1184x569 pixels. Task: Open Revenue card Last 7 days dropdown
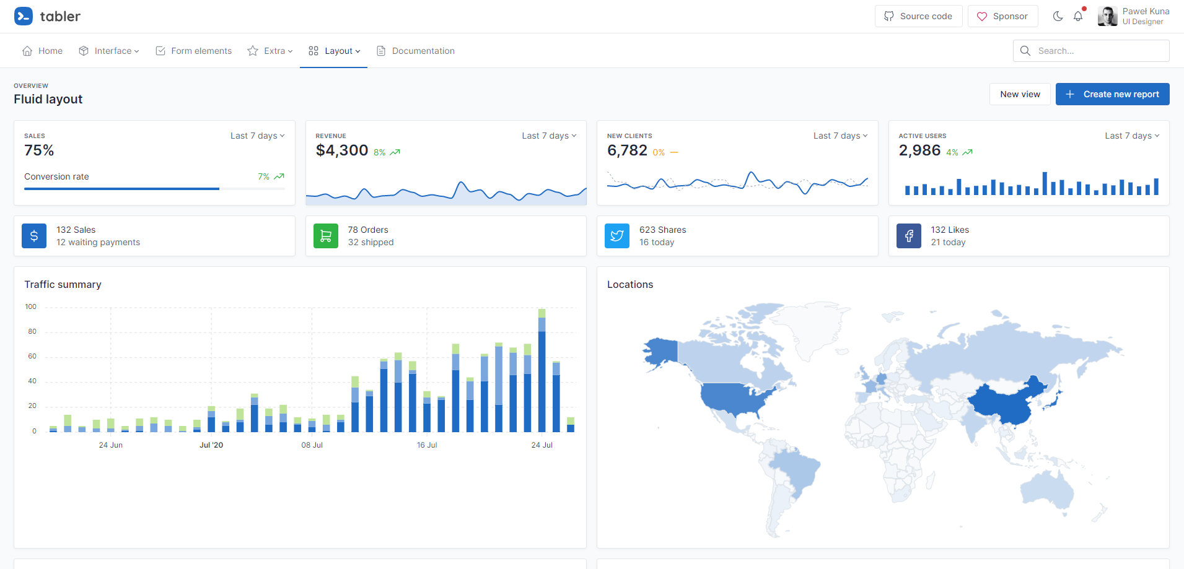coord(549,136)
